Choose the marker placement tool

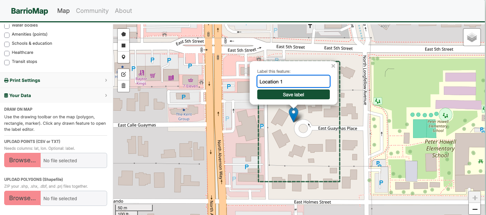[123, 57]
